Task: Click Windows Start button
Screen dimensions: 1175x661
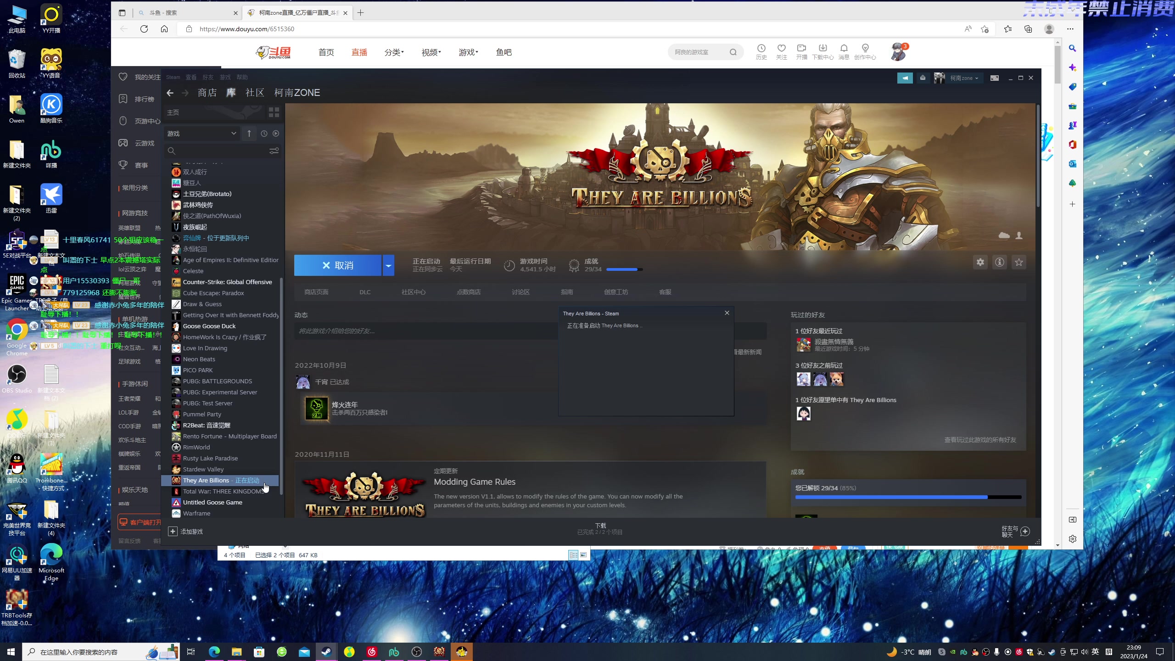Action: pyautogui.click(x=11, y=652)
